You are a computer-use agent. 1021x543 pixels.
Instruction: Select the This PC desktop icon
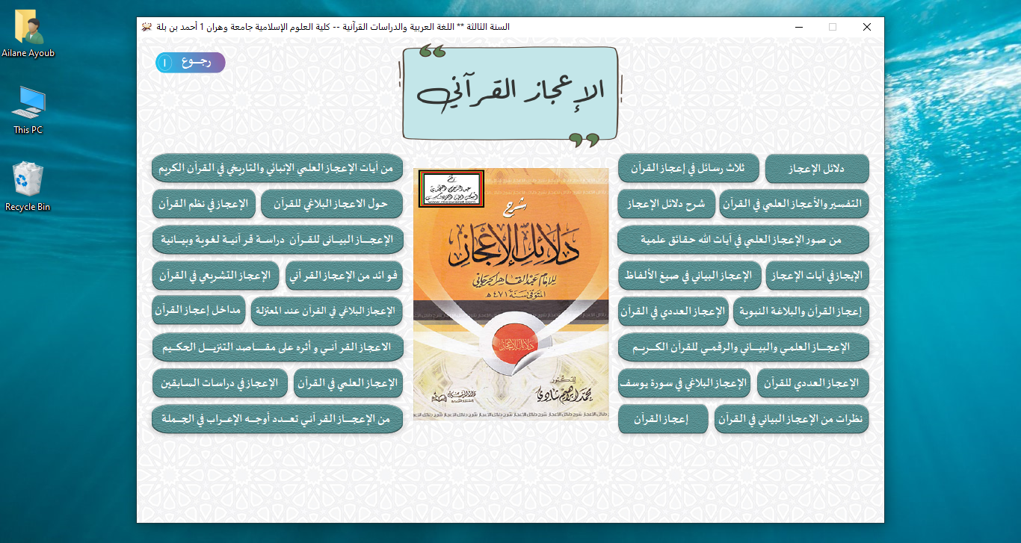tap(28, 110)
